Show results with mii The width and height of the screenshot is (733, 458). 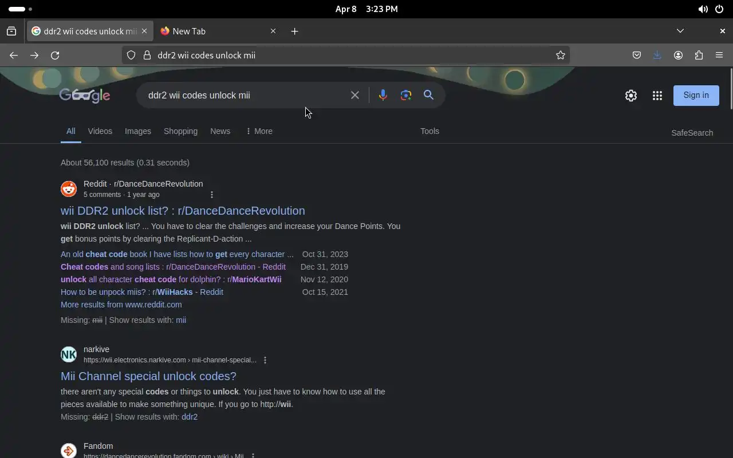[x=181, y=320]
